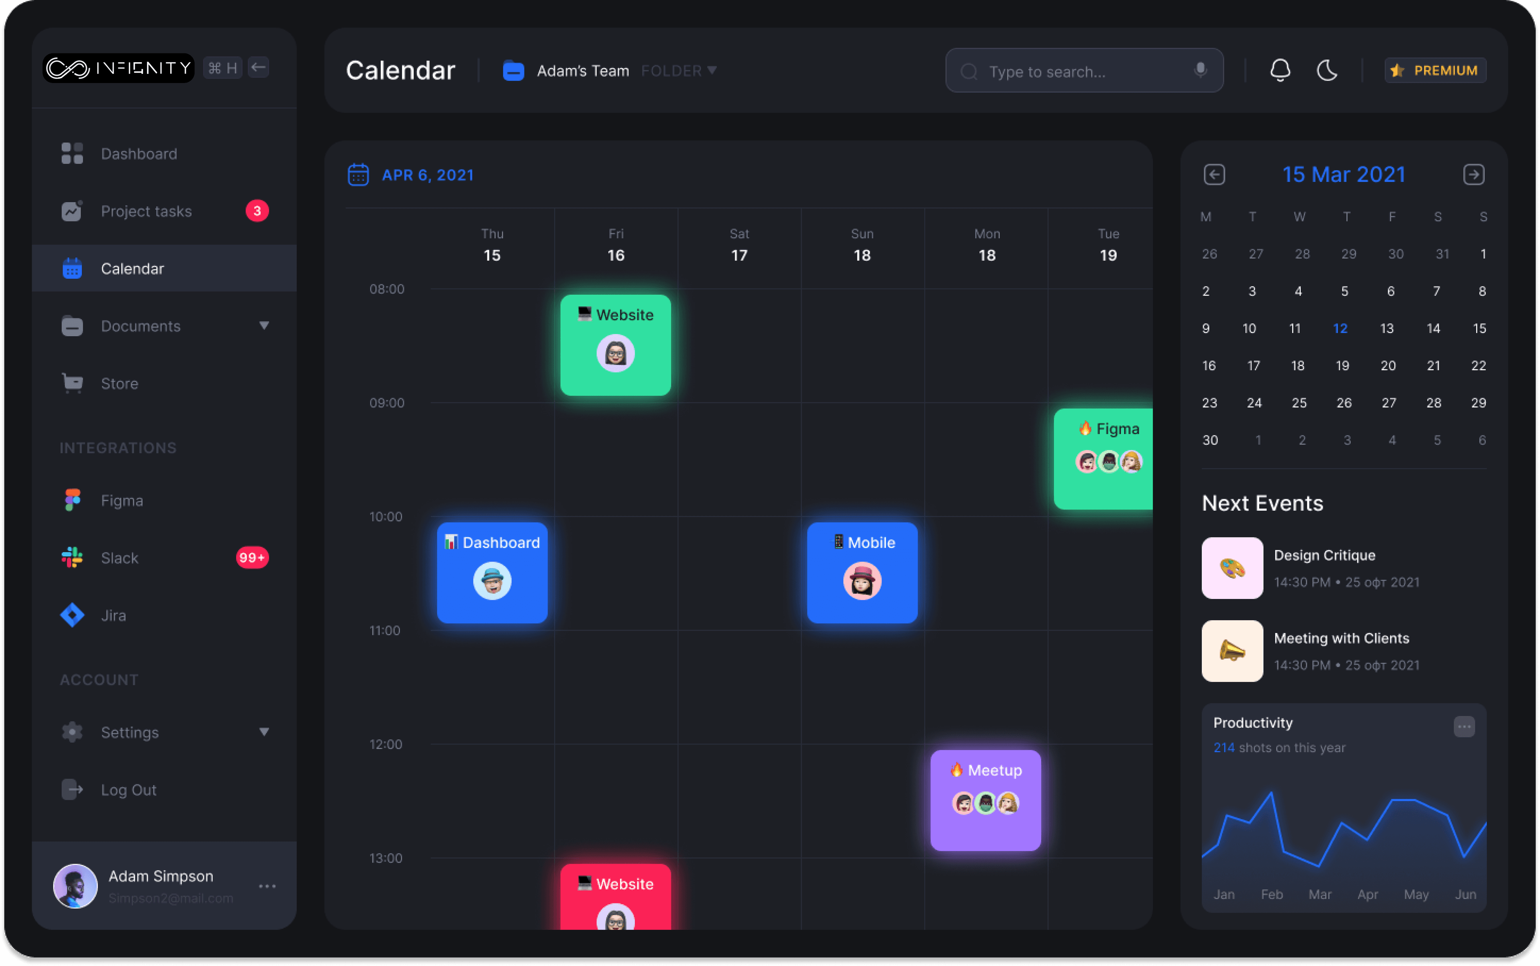The width and height of the screenshot is (1540, 966).
Task: Go to next month in mini calendar
Action: [x=1473, y=175]
